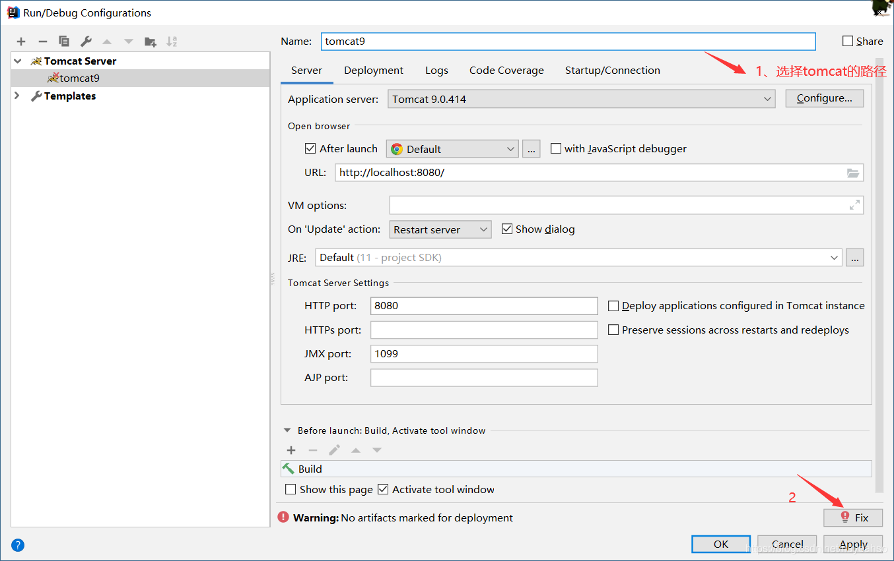Open JRE dropdown
Viewport: 894px width, 561px height.
[579, 258]
